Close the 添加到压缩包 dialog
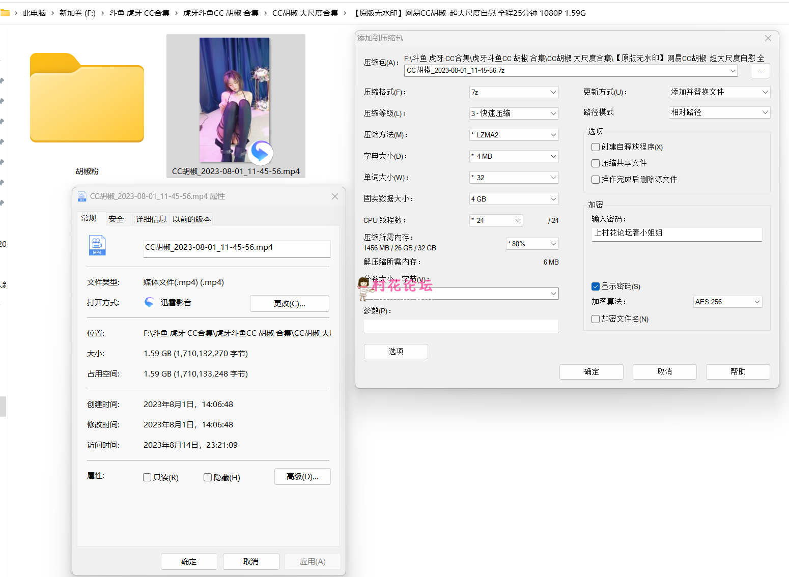789x577 pixels. pyautogui.click(x=768, y=38)
